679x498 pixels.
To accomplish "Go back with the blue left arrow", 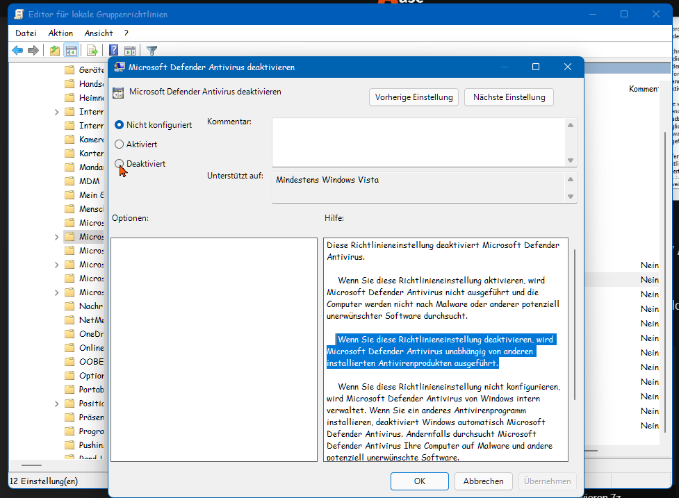I will click(x=17, y=51).
